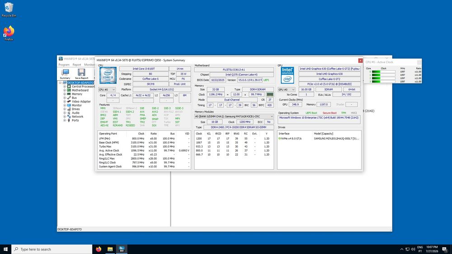
Task: Click Core 0 clock bar in Active Clock
Action: point(384,72)
